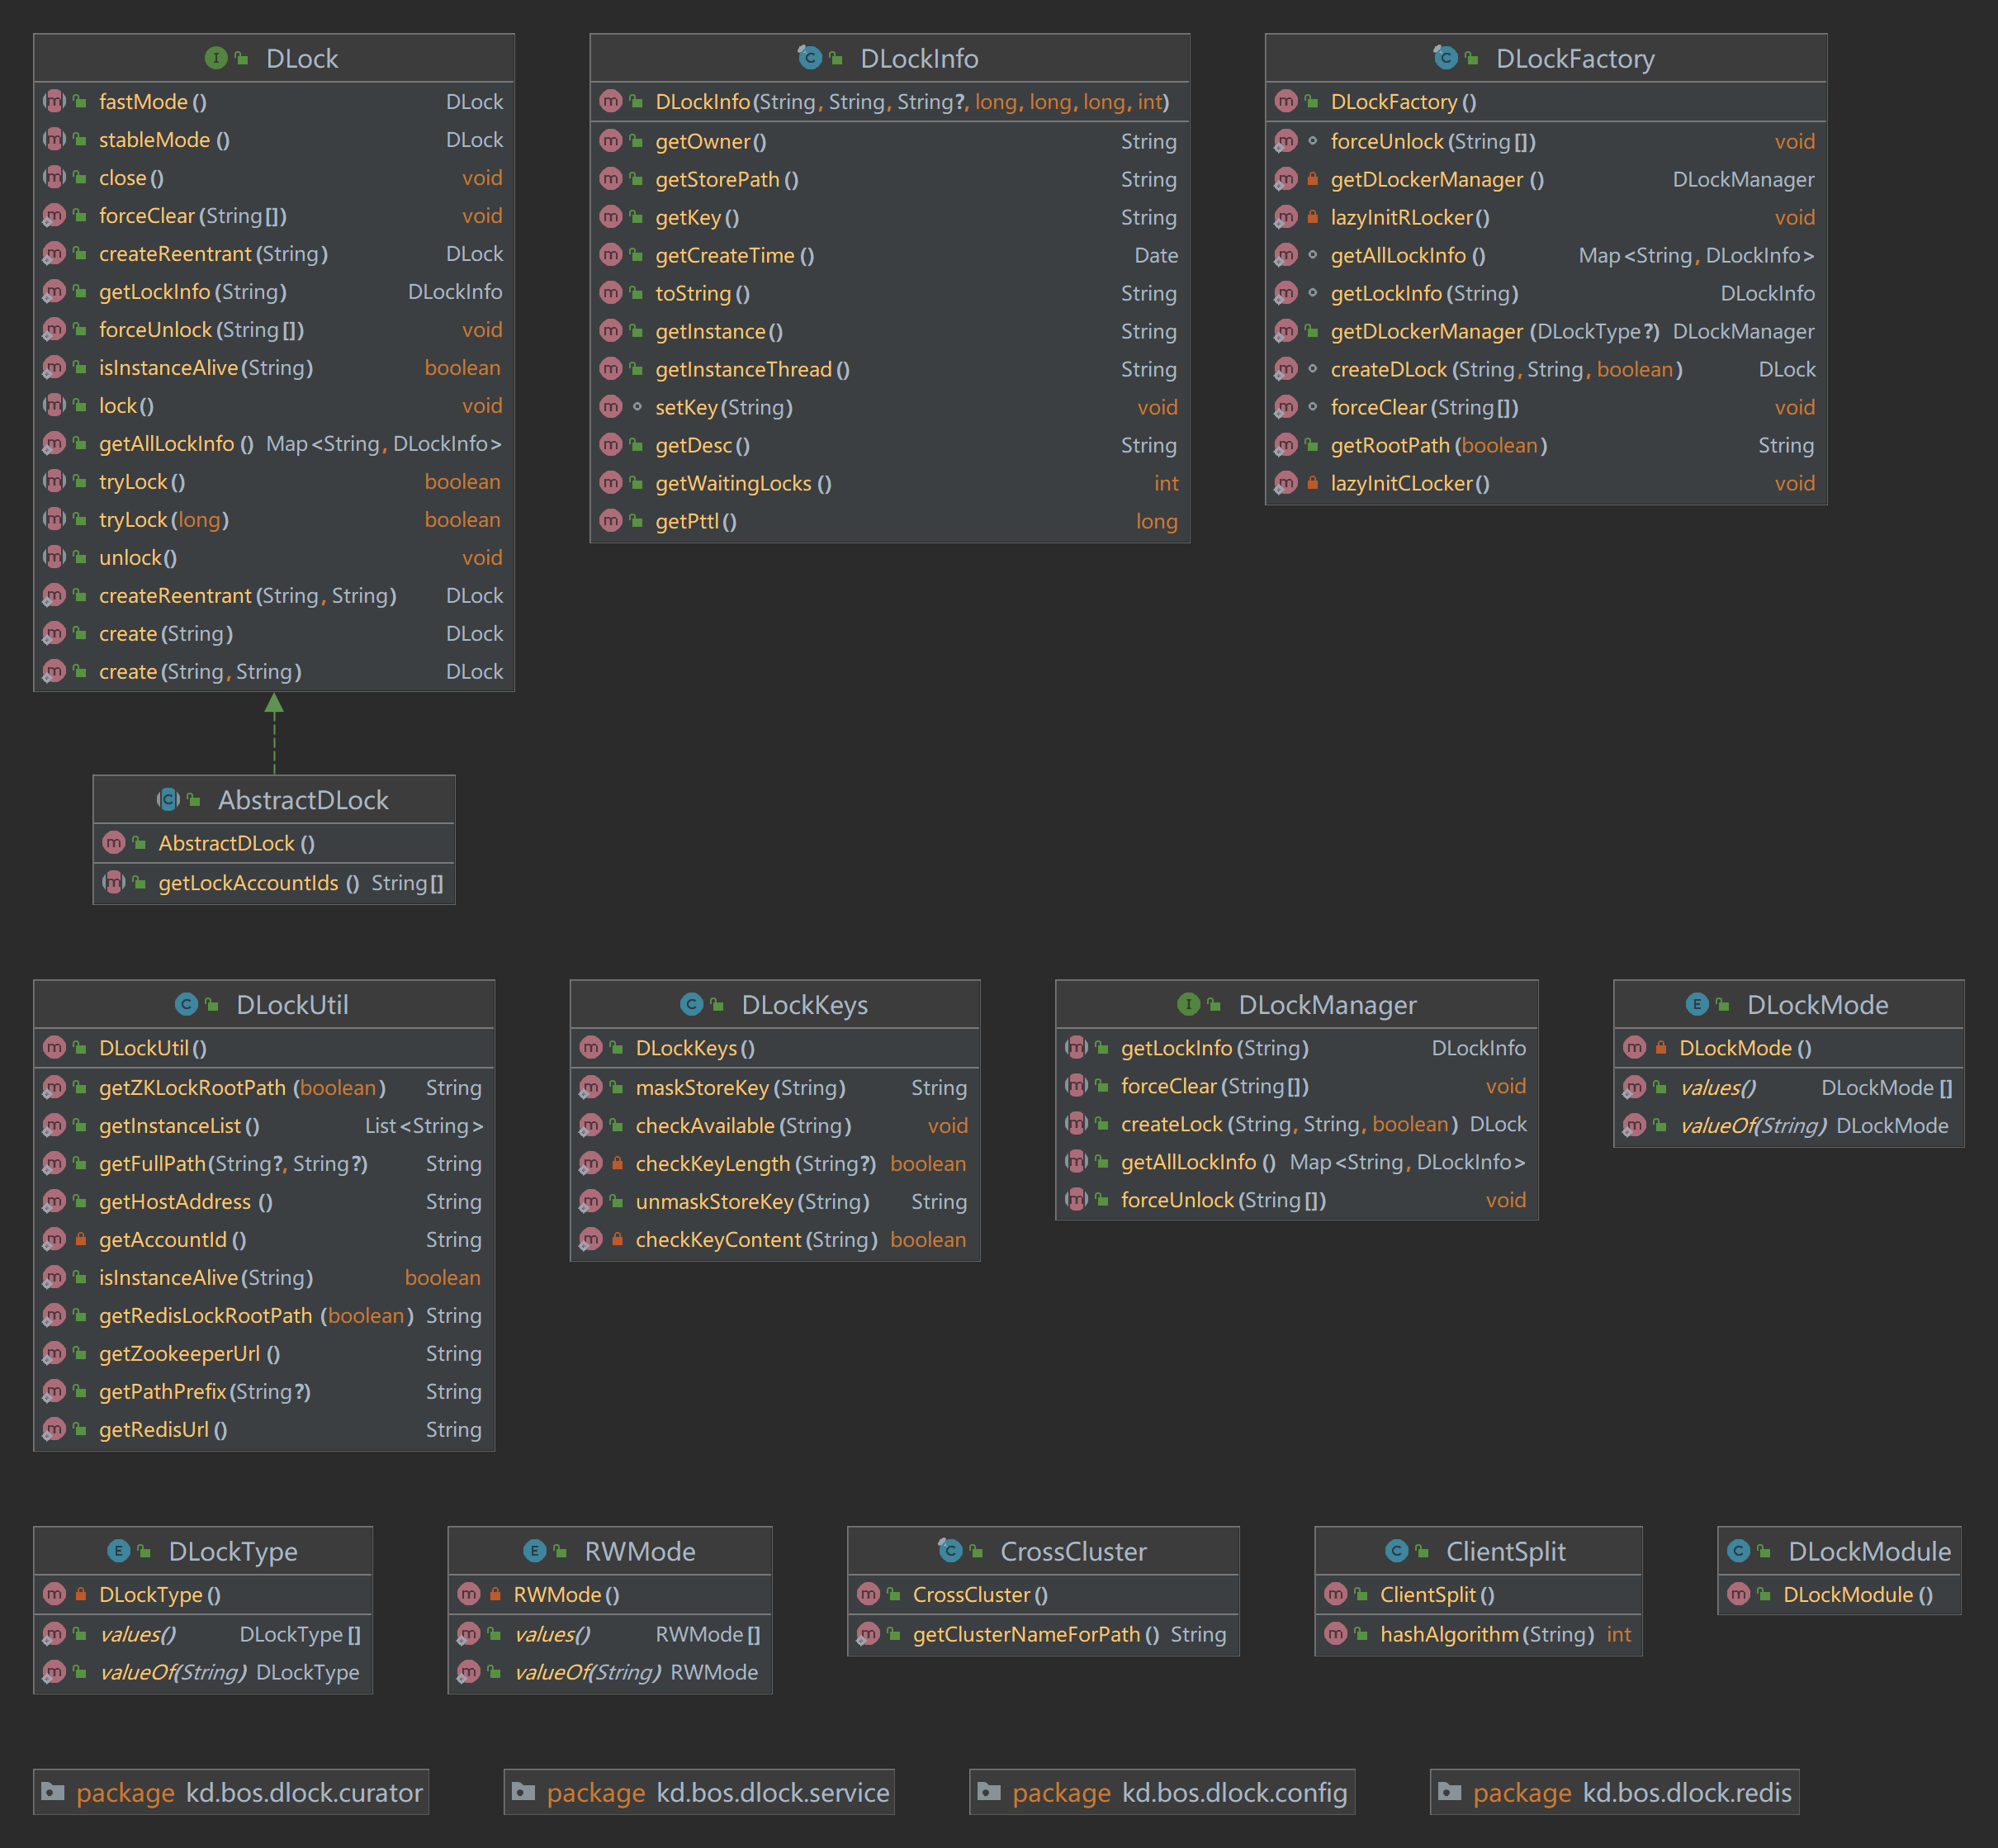The image size is (1998, 1848).
Task: Click the package kd.bos.dlock.config node
Action: (1162, 1792)
